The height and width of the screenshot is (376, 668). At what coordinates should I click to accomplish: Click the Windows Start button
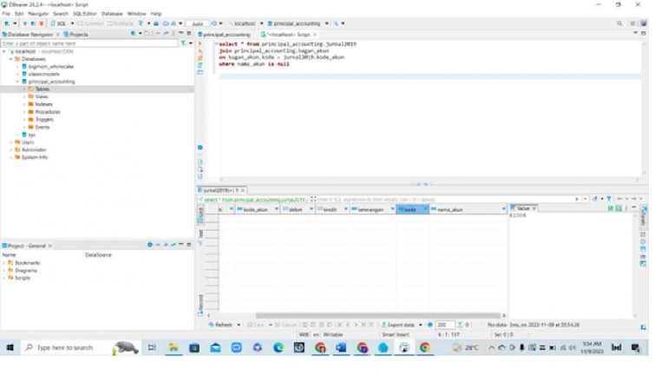10,348
